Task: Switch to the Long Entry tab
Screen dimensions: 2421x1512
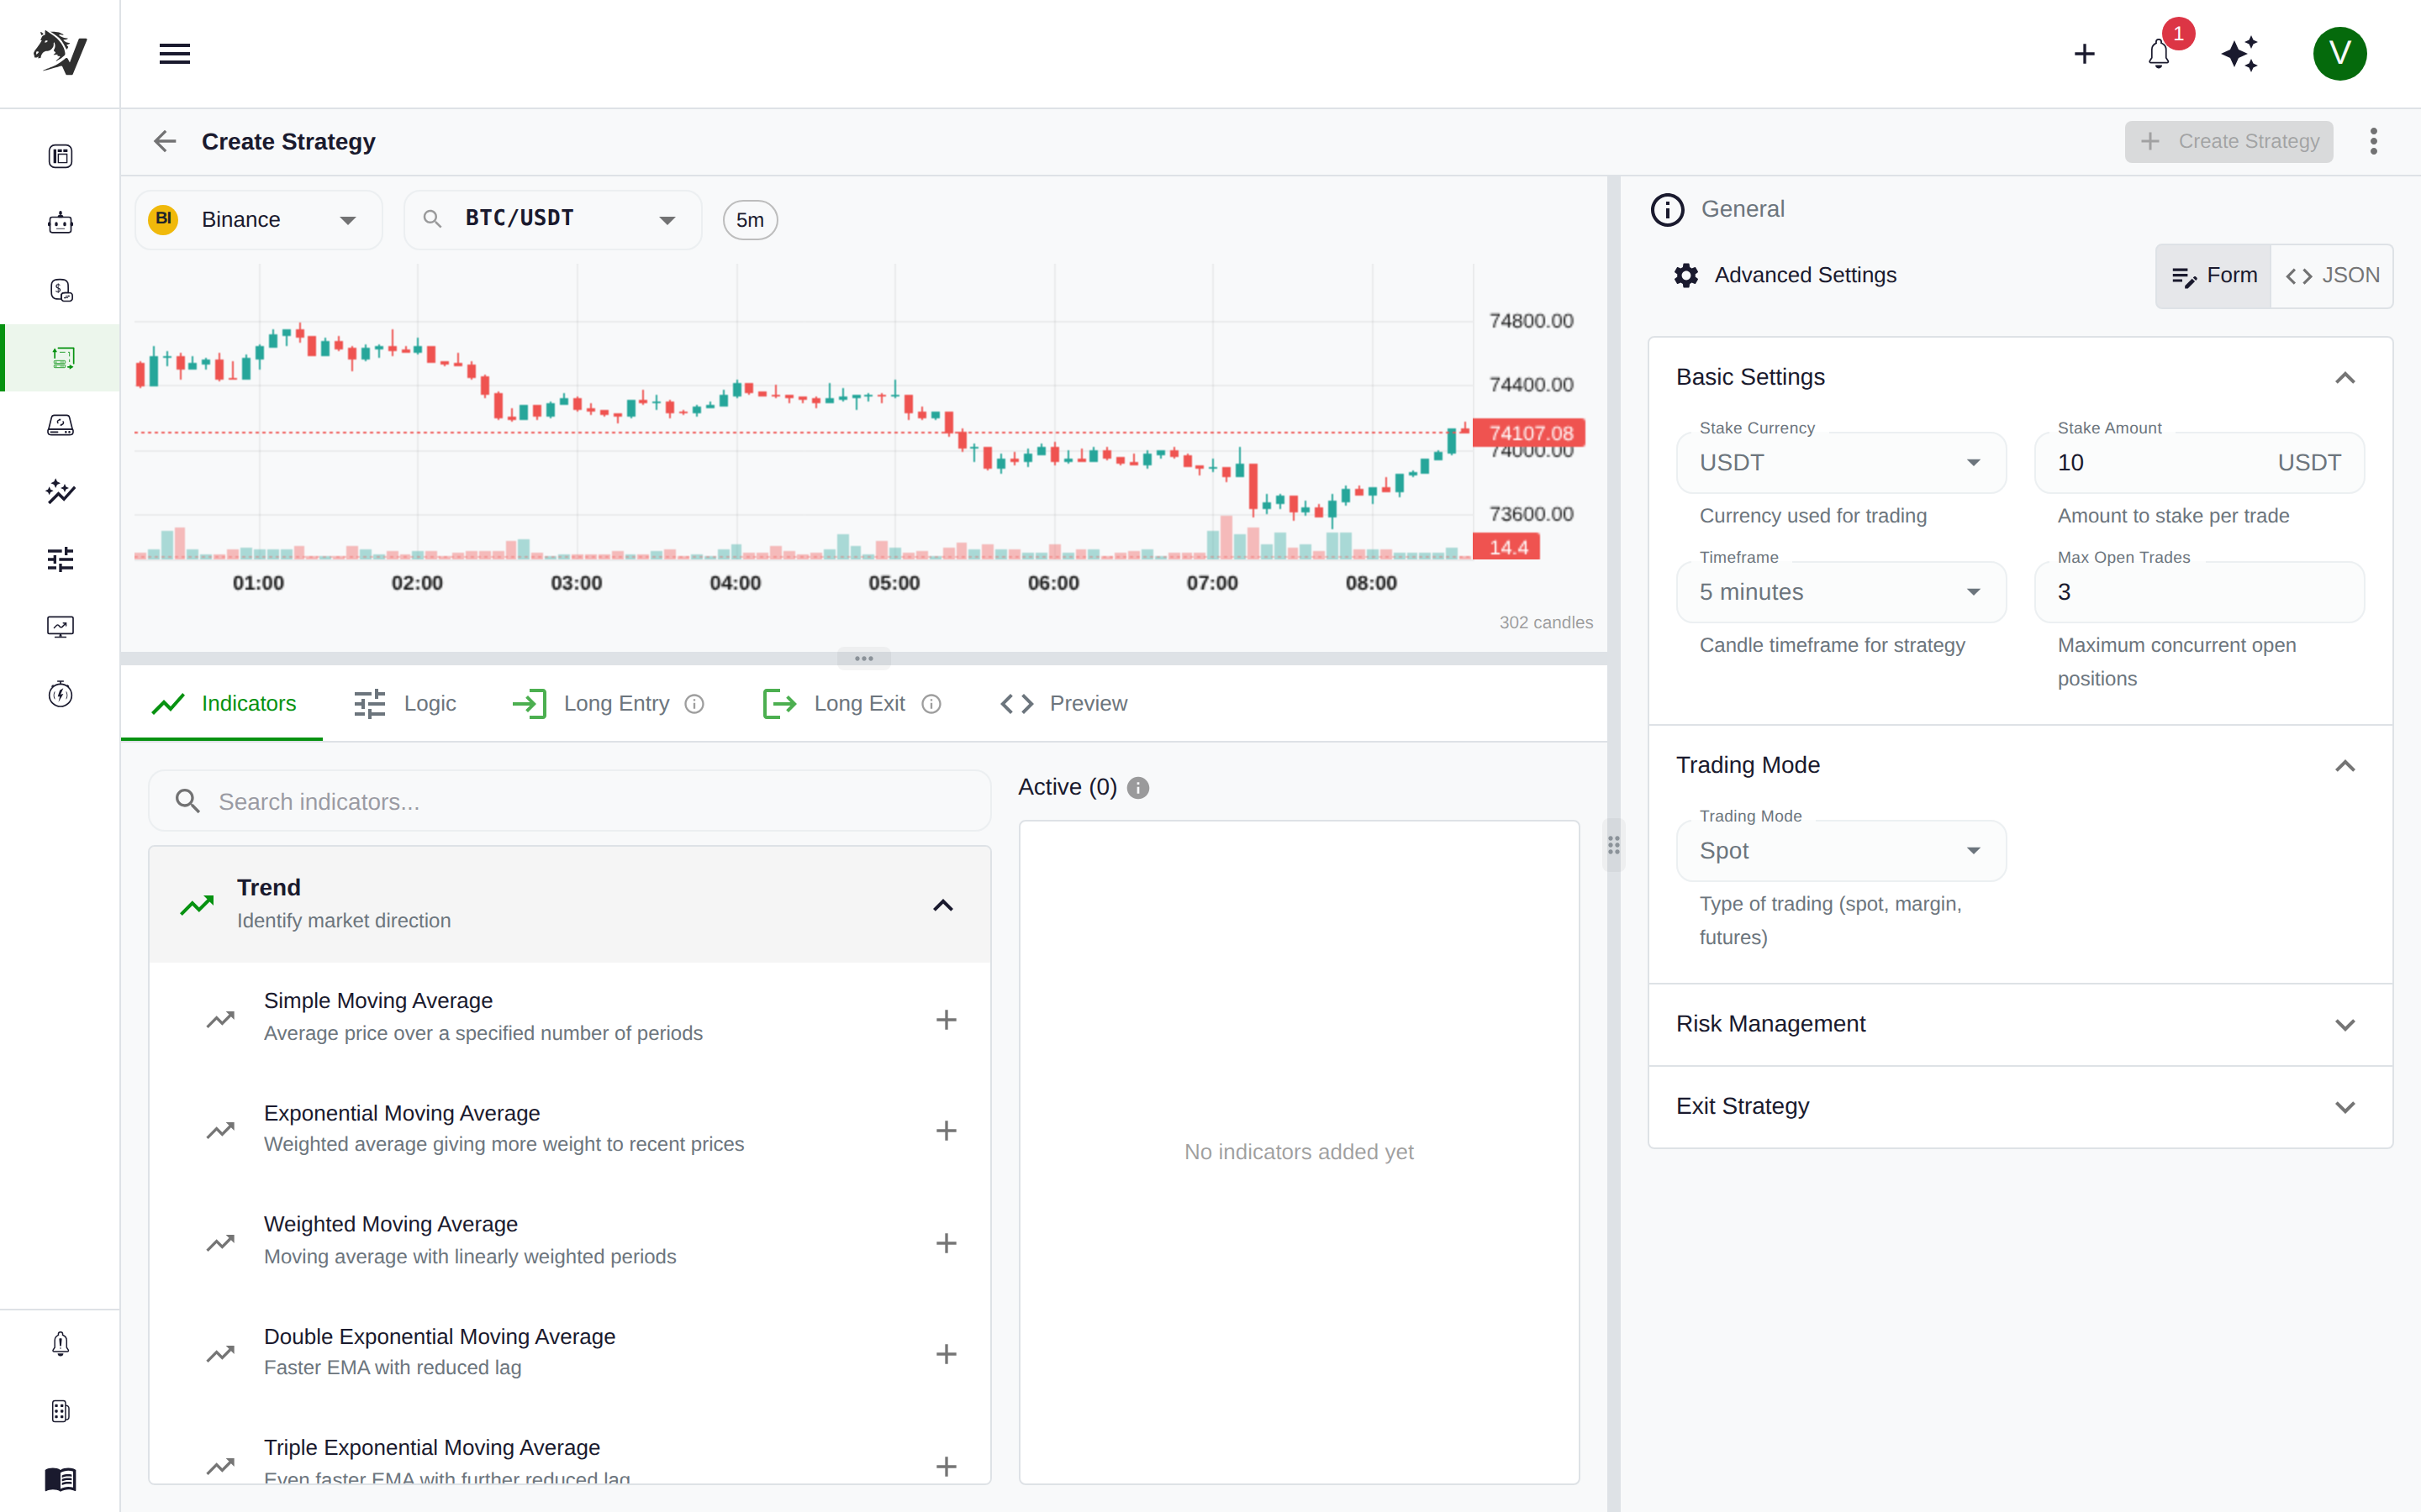Action: [609, 704]
